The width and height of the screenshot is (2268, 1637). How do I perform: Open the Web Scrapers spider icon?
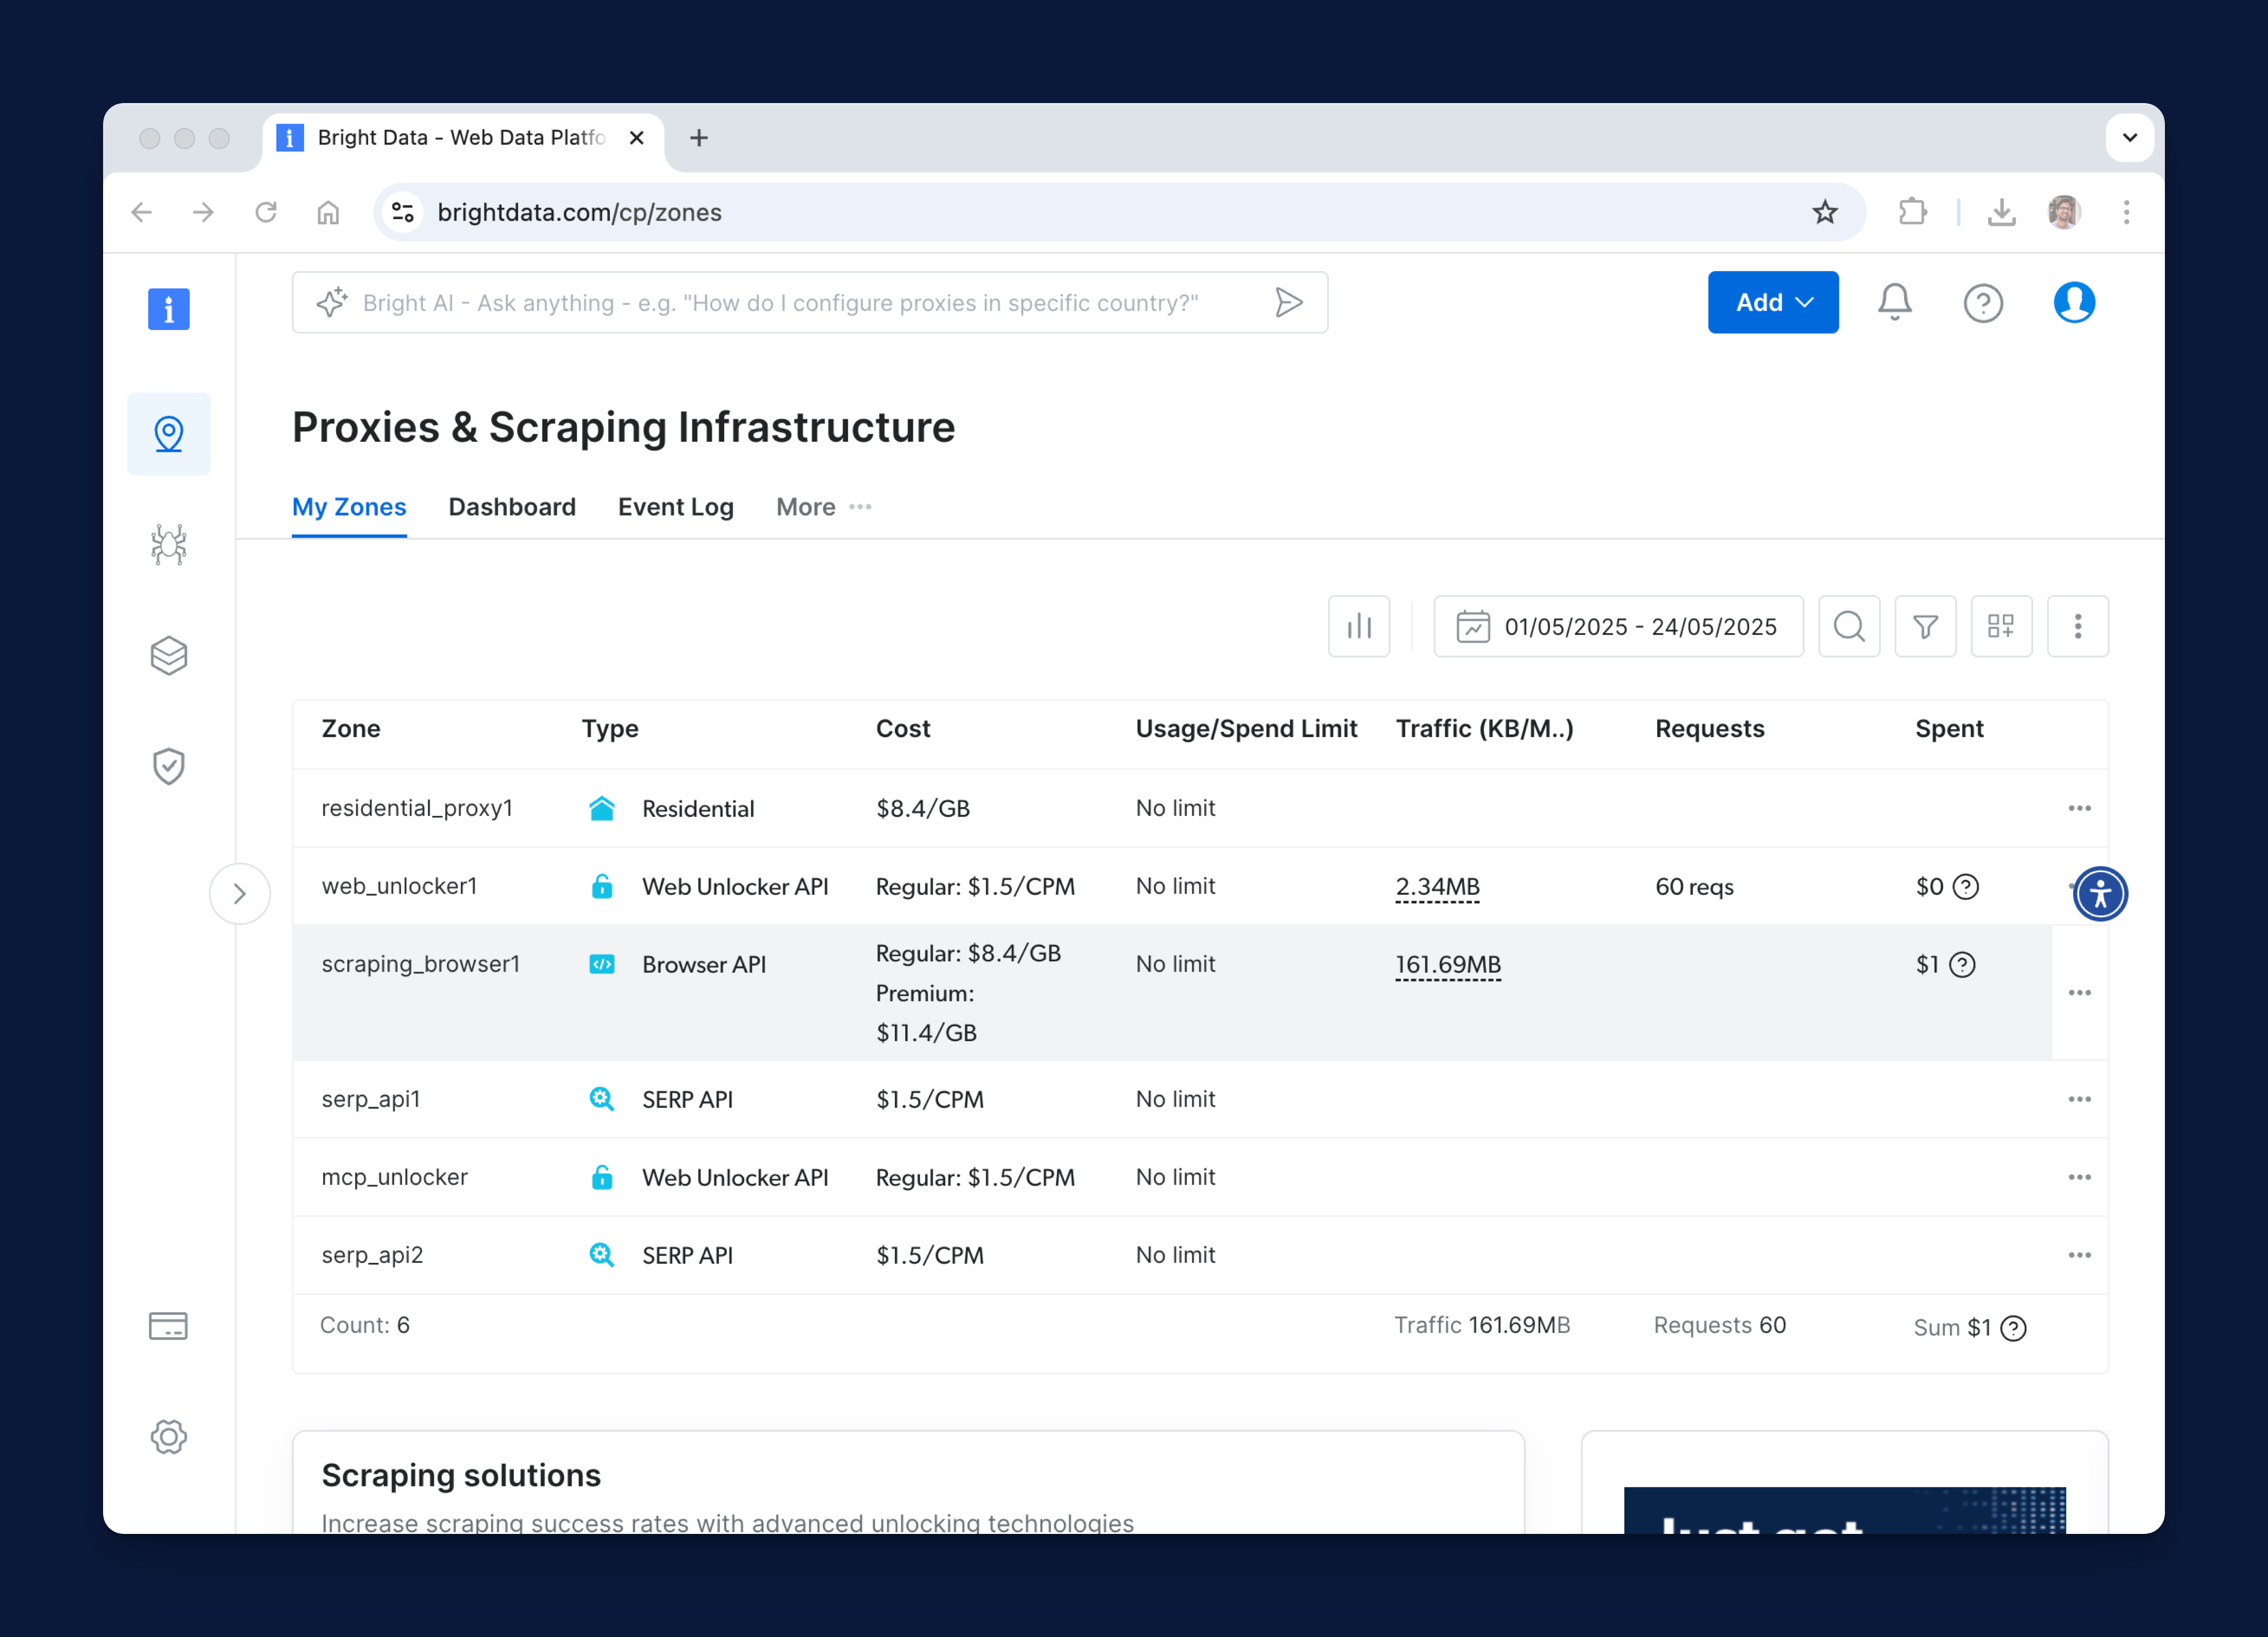pyautogui.click(x=169, y=545)
